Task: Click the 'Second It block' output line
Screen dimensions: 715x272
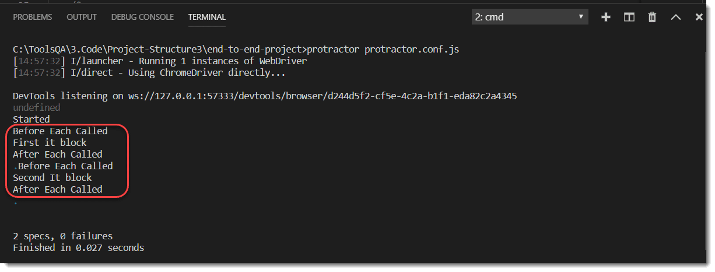Action: [x=52, y=177]
